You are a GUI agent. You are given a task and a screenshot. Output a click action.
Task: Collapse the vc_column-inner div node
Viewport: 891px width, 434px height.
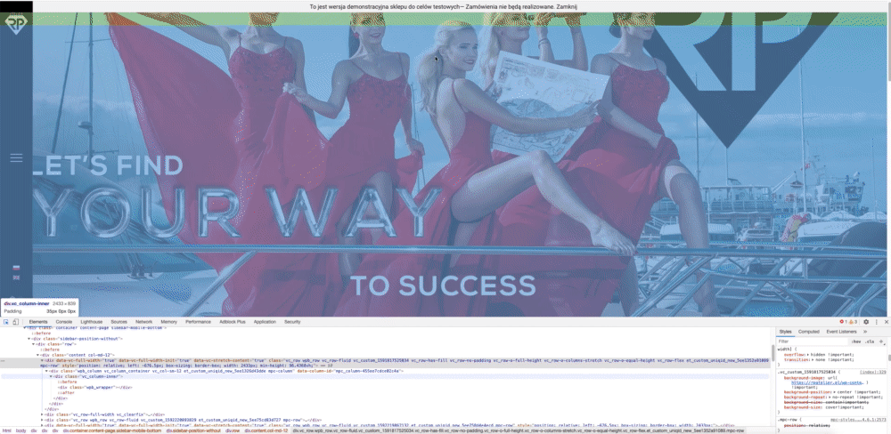(x=51, y=376)
